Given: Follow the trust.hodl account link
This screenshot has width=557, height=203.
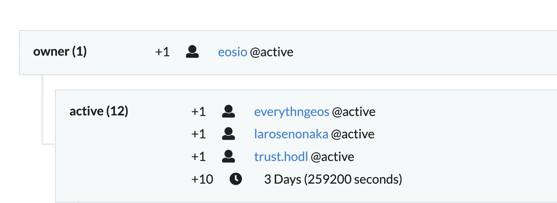Looking at the screenshot, I should tap(281, 157).
